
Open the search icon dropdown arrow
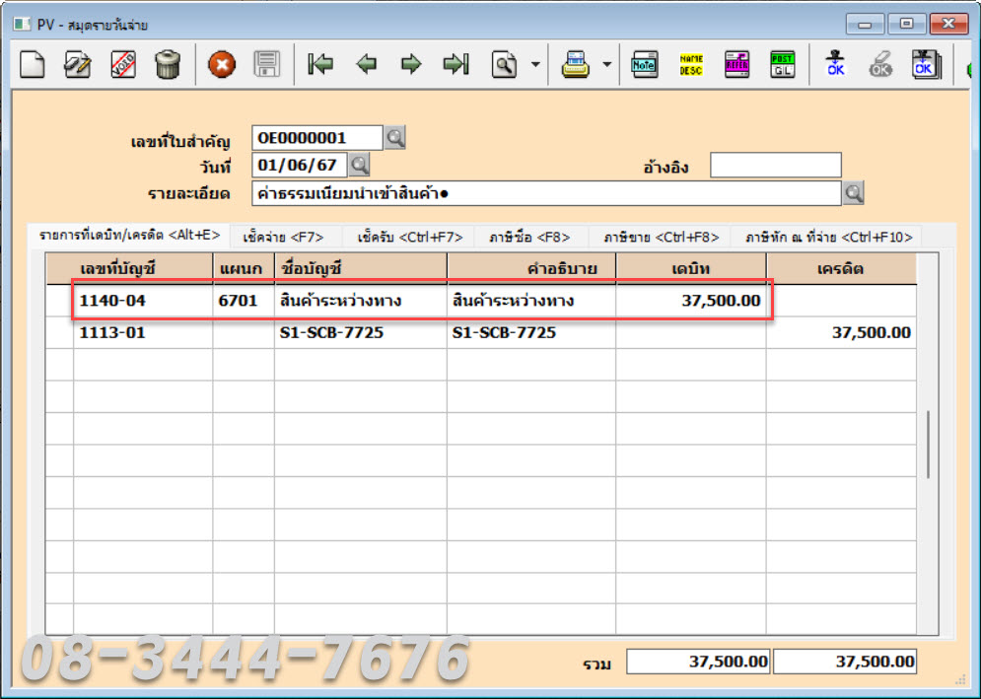coord(535,64)
